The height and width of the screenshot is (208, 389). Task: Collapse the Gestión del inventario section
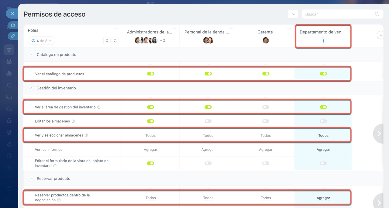click(x=31, y=88)
